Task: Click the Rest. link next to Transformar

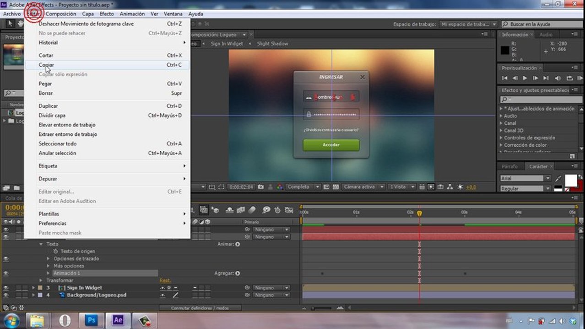Action: [x=165, y=281]
